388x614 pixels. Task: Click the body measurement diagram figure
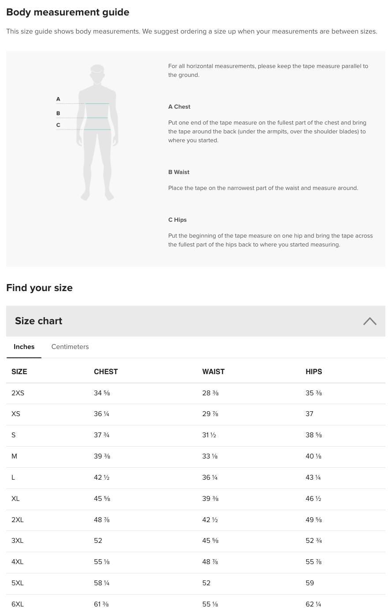[97, 133]
